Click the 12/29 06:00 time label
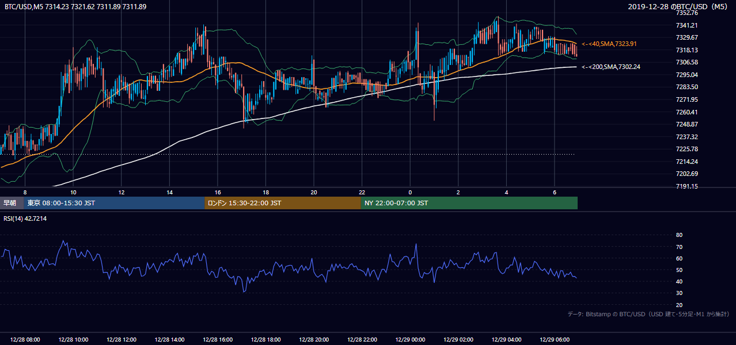This screenshot has height=345, width=736. (x=555, y=340)
